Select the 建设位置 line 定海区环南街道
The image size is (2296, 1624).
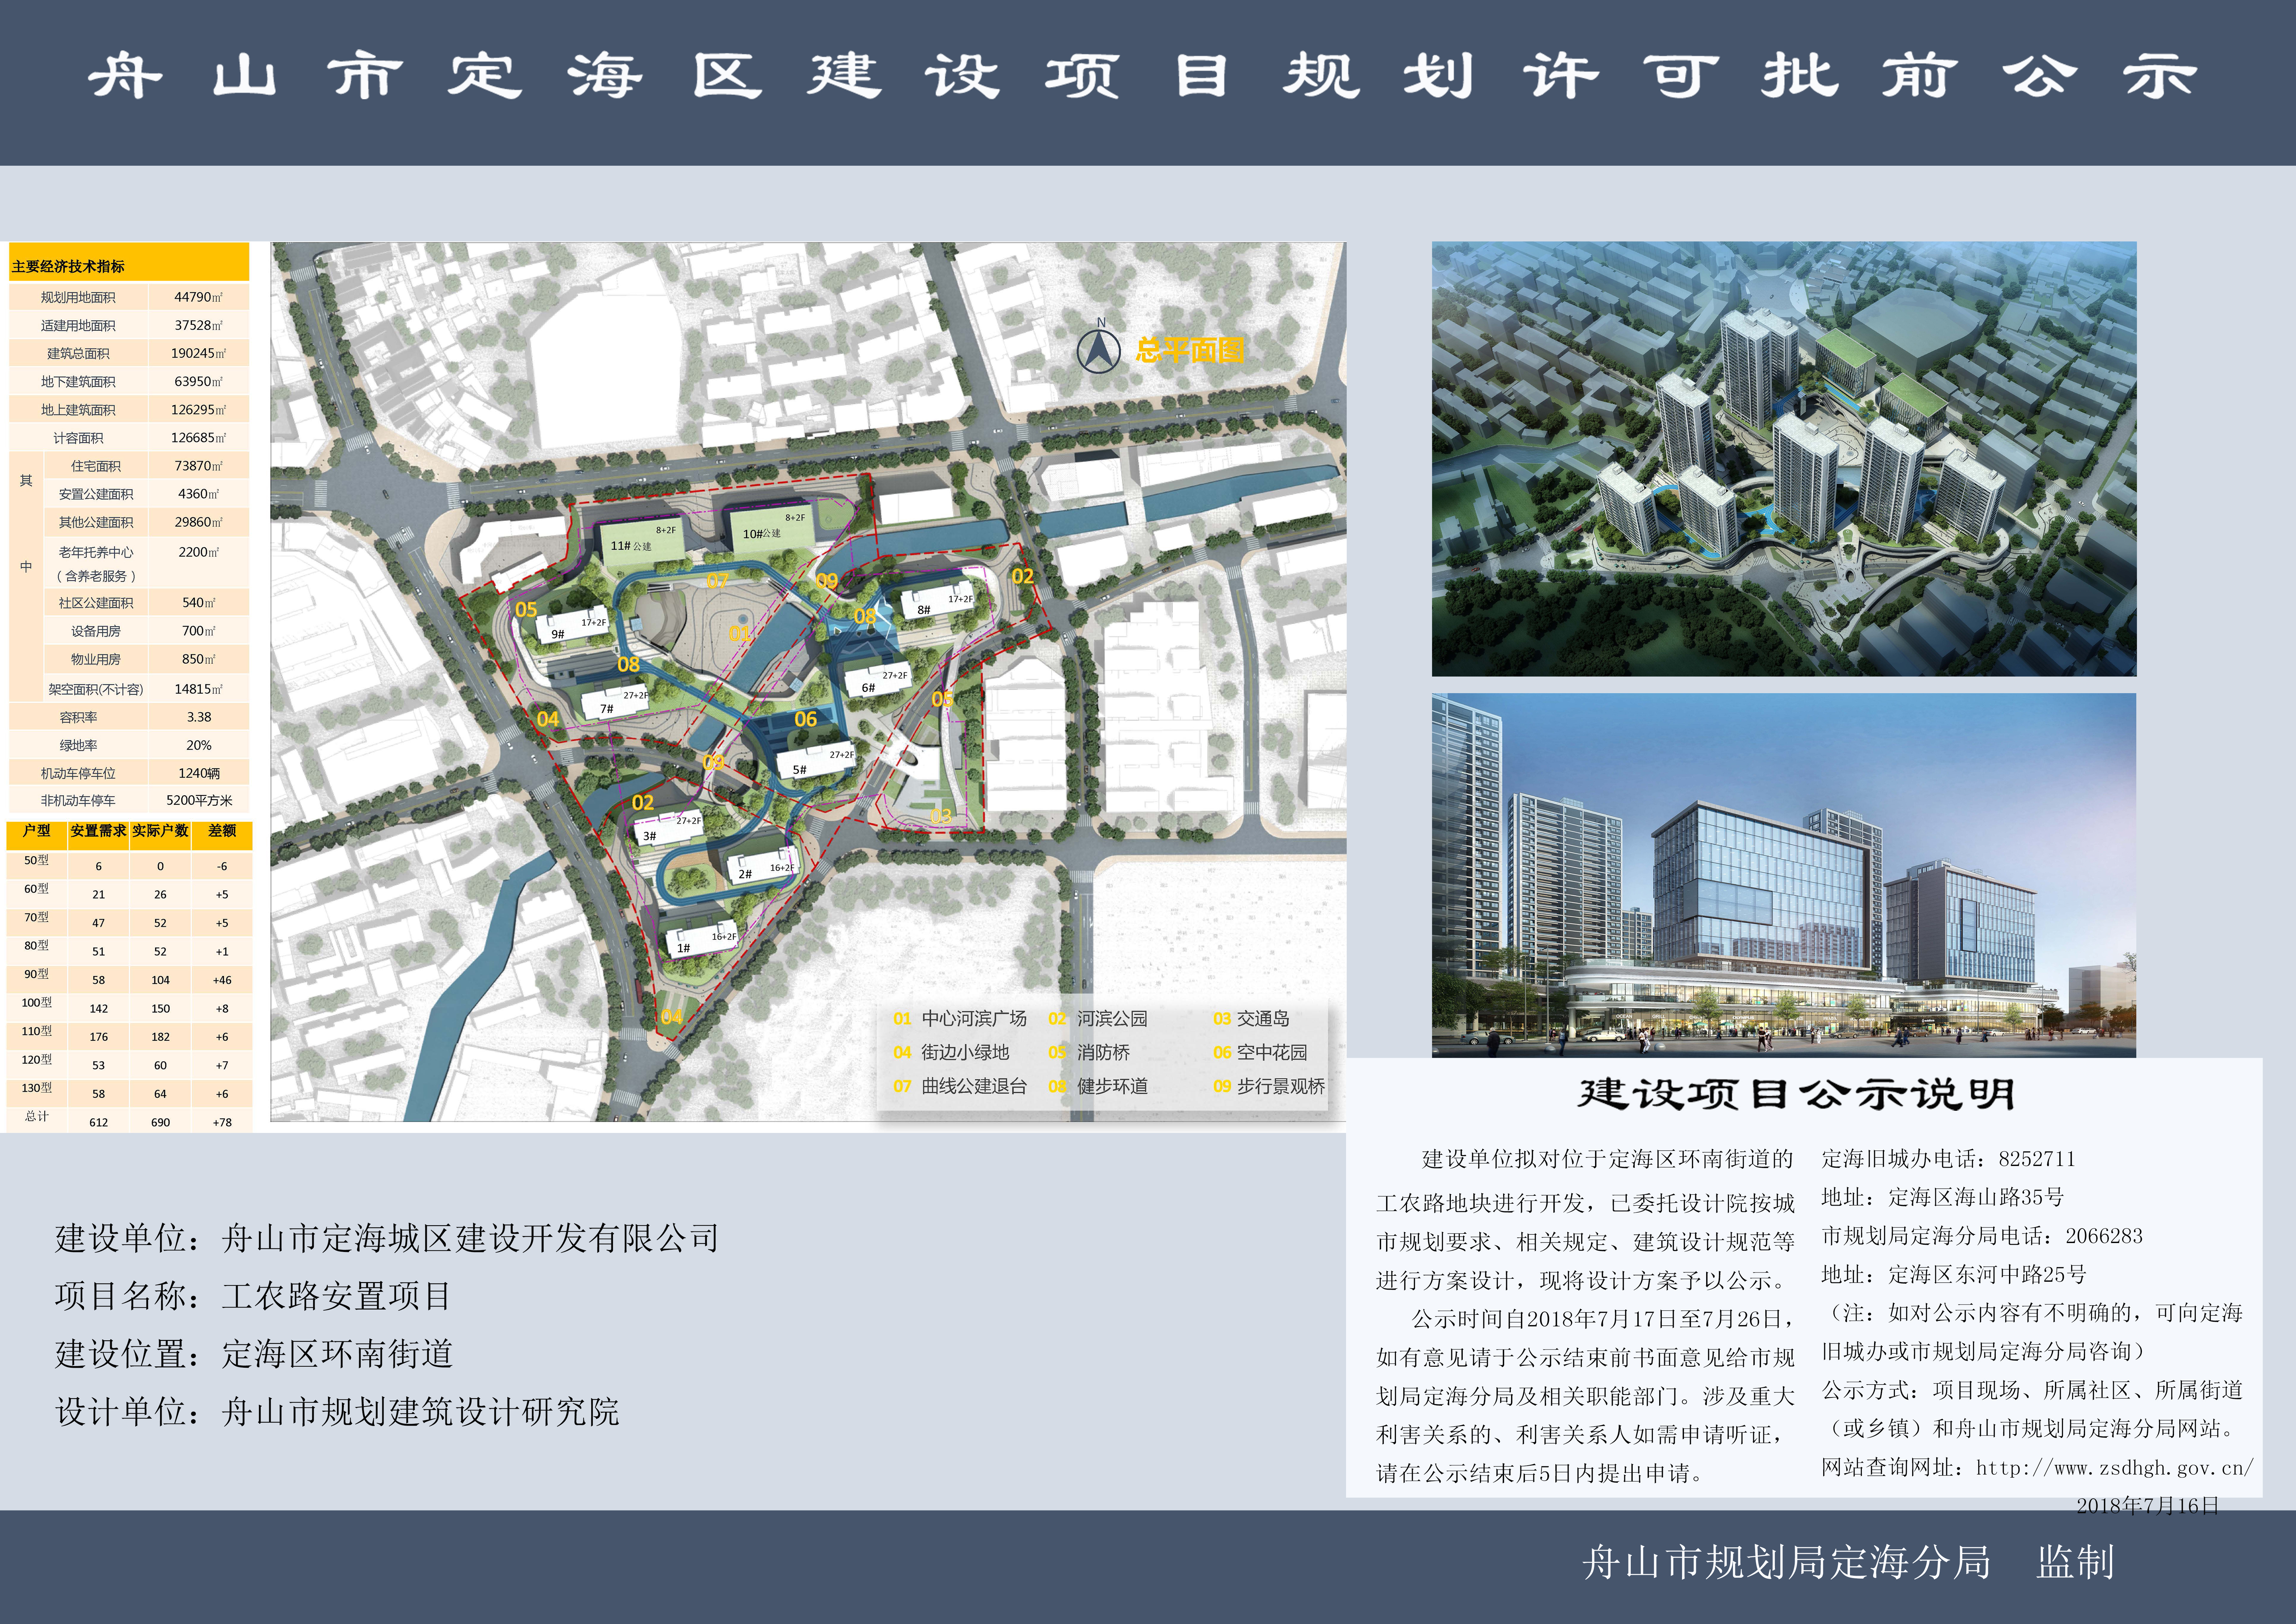(254, 1354)
